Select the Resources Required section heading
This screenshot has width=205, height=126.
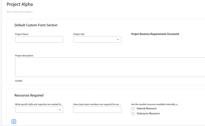pos(29,95)
